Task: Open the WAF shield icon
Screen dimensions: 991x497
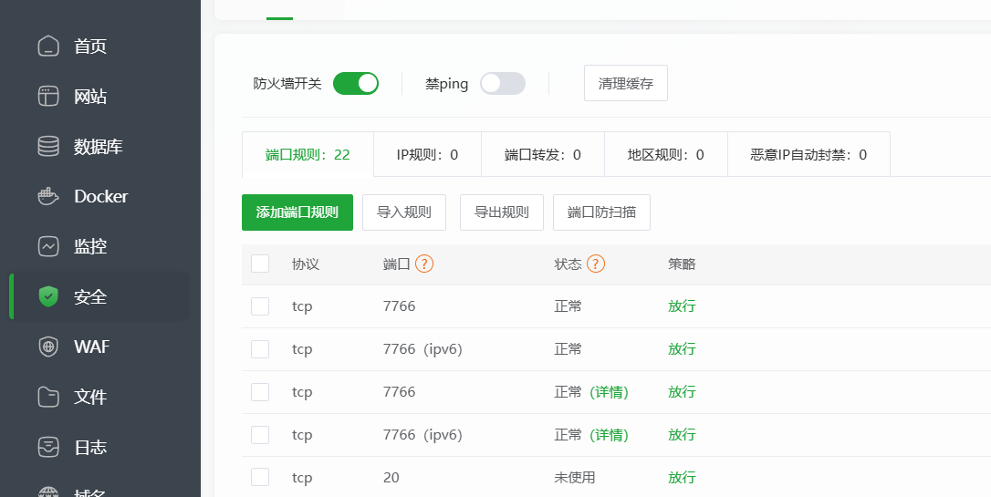Action: [48, 347]
